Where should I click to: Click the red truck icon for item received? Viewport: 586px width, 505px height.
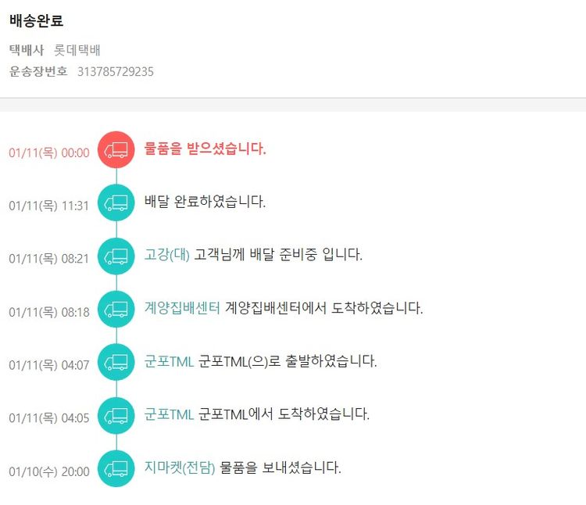click(x=116, y=149)
